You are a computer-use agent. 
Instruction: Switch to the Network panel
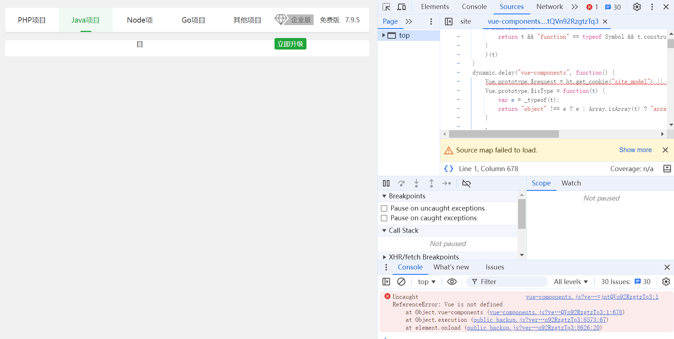pyautogui.click(x=549, y=7)
